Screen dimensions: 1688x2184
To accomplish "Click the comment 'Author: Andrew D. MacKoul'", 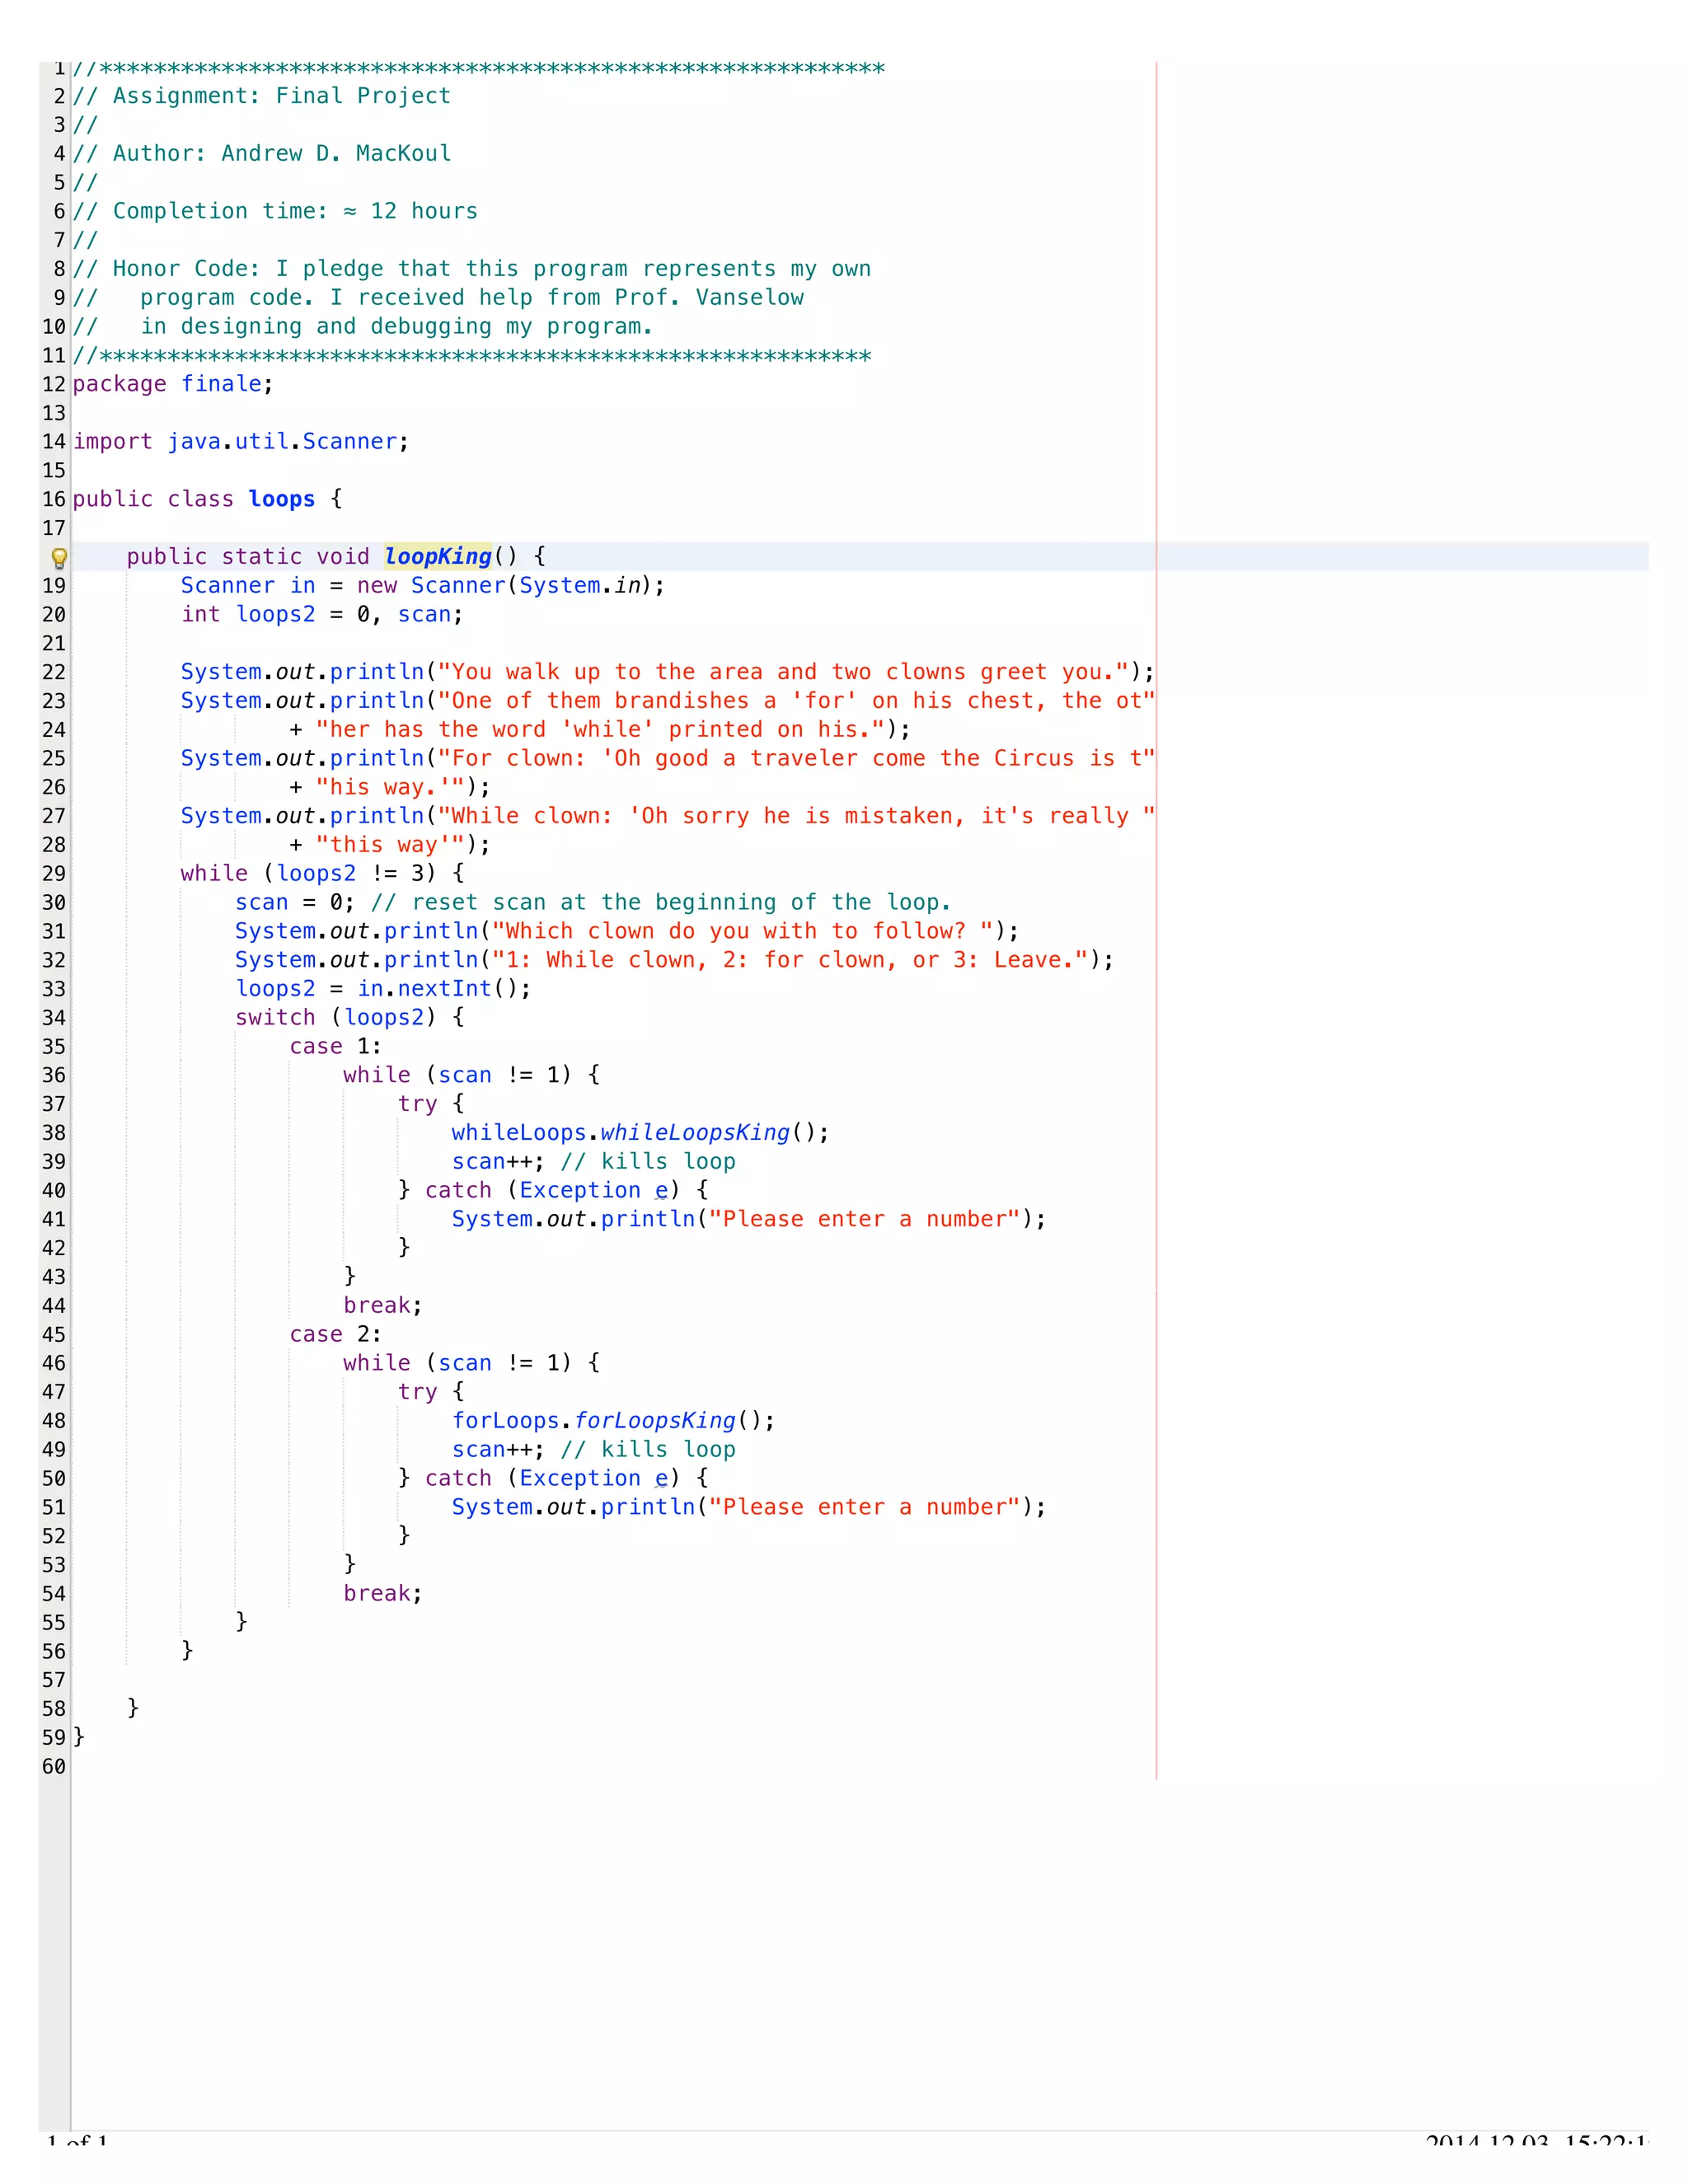I will click(x=262, y=154).
